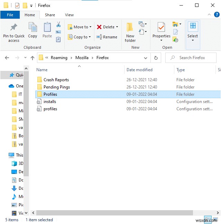The width and height of the screenshot is (221, 224).
Task: Click the Select grid icon
Action: (x=193, y=26)
